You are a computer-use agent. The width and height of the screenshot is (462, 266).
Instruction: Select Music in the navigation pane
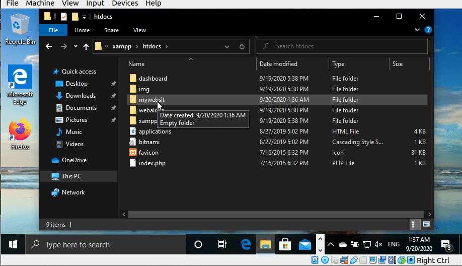pos(73,132)
